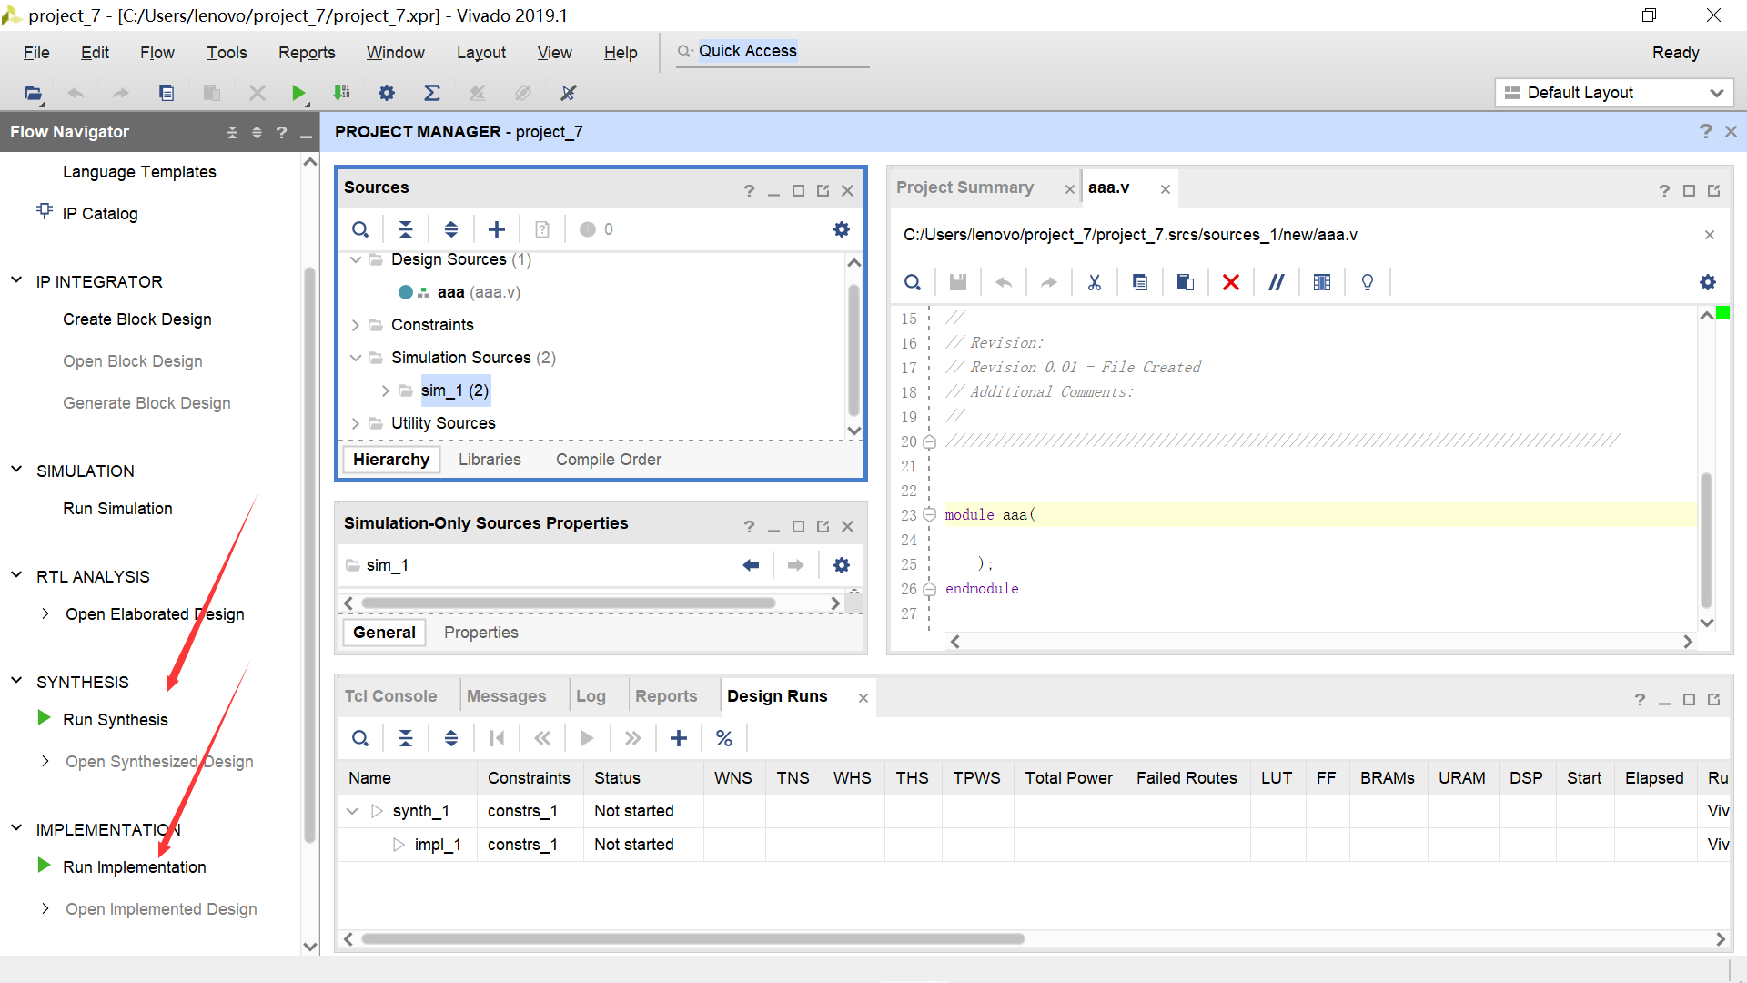Screen dimensions: 1747x983
Task: Click Run Synthesis
Action: pos(116,720)
